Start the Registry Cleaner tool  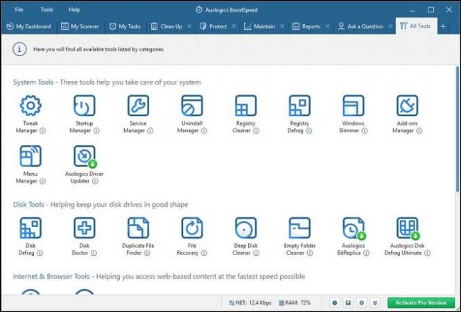pos(246,105)
